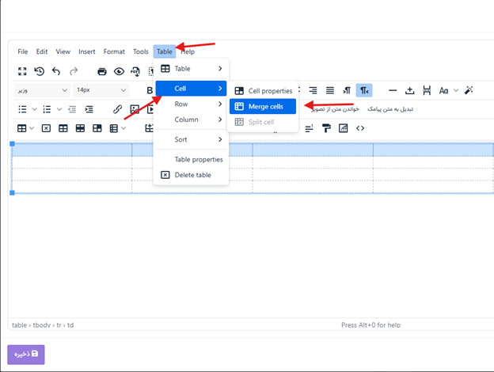Click the delete table toolbar icon
Screen dimensions: 494x372
(x=46, y=128)
